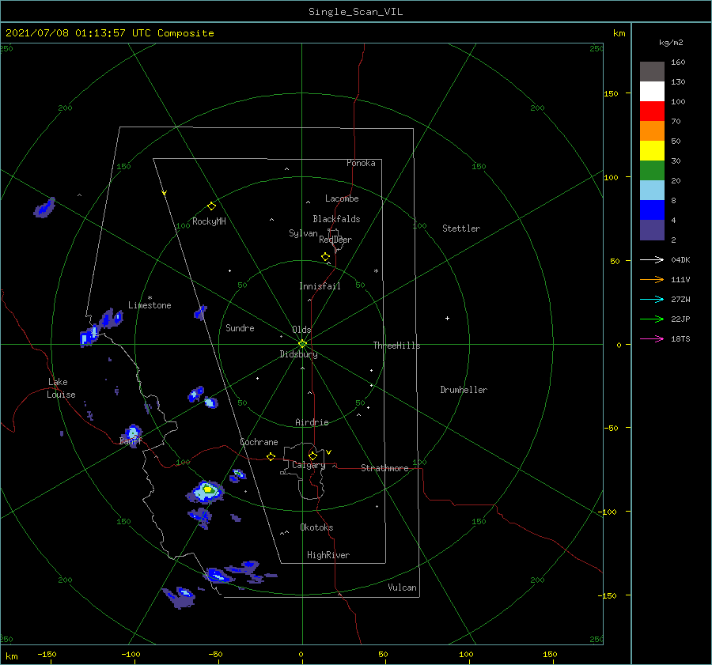Click the Okotoks town label
Screen dimensions: 712x665
(316, 527)
